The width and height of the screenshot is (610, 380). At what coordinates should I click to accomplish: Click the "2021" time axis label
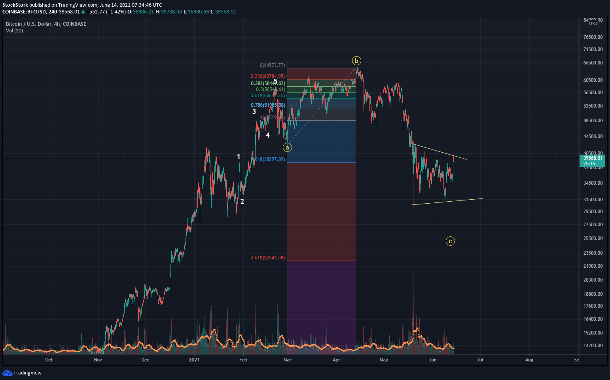(194, 360)
